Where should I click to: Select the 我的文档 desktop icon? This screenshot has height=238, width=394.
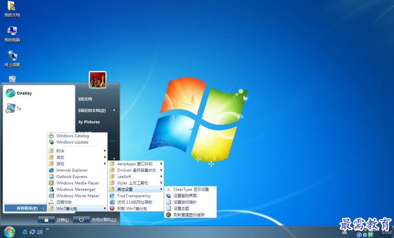click(x=12, y=9)
